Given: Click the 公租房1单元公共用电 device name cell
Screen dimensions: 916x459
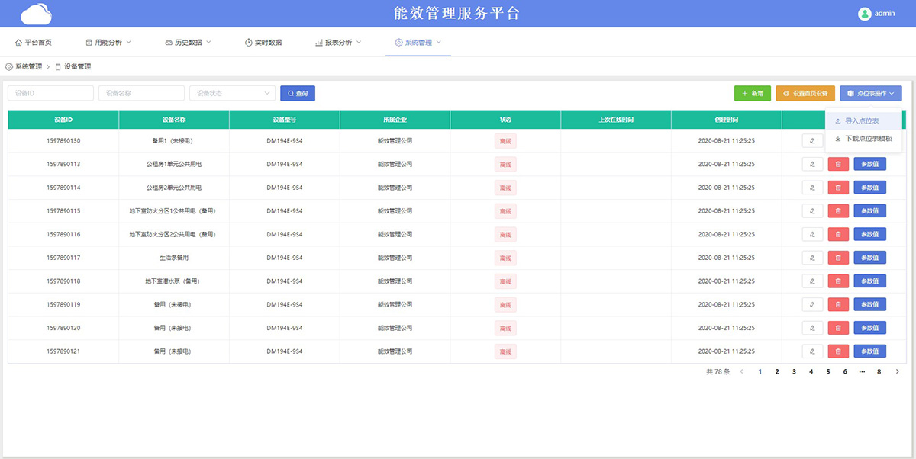Looking at the screenshot, I should pos(174,164).
